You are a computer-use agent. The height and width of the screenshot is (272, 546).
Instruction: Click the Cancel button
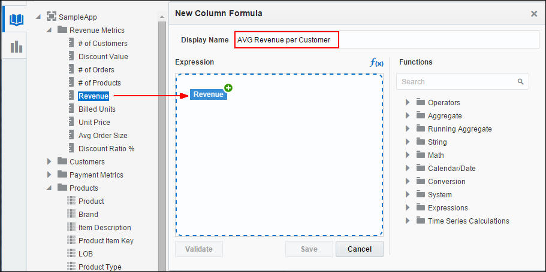tap(359, 249)
